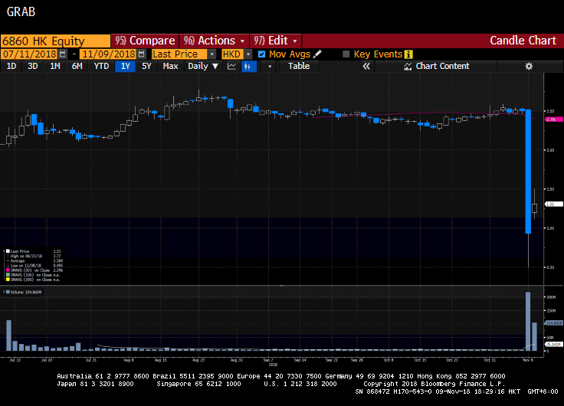Image resolution: width=564 pixels, height=406 pixels.
Task: Select the 3D time range tab
Action: pos(33,66)
